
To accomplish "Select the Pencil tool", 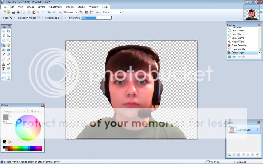I will click(x=4, y=59).
